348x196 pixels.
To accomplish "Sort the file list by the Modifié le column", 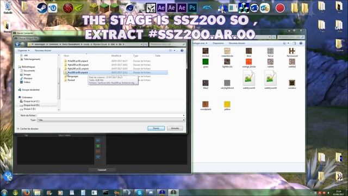I will [x=116, y=56].
